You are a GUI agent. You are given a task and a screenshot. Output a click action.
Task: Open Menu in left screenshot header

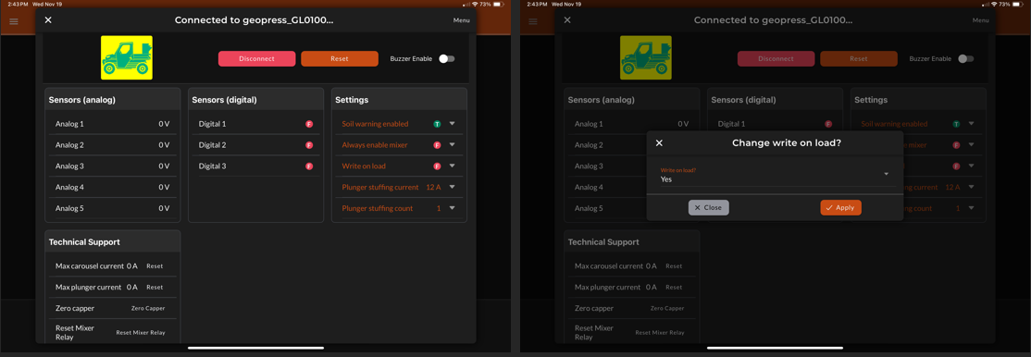pos(462,20)
